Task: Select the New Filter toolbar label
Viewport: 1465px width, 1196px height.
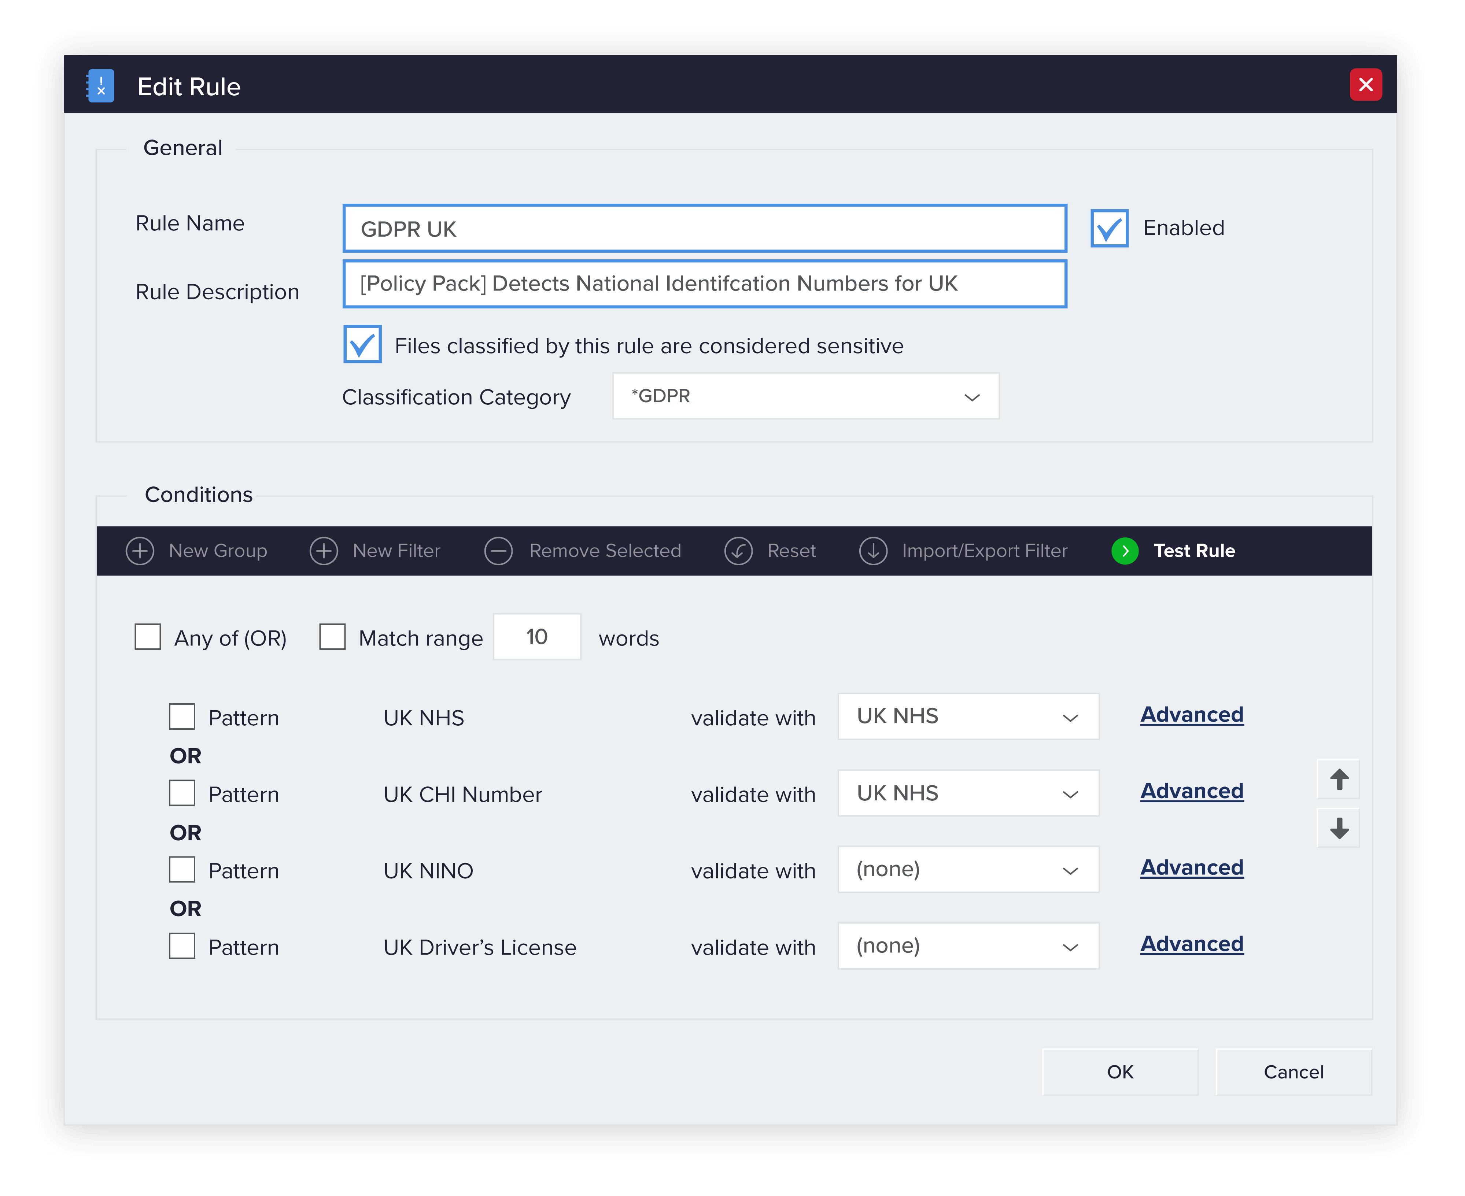Action: click(x=396, y=551)
